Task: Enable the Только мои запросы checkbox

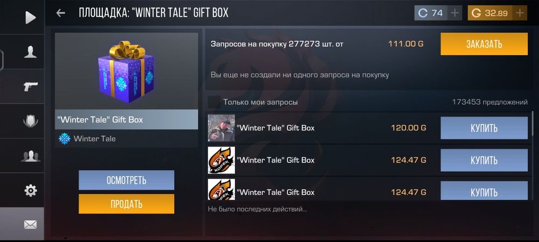Action: (215, 102)
